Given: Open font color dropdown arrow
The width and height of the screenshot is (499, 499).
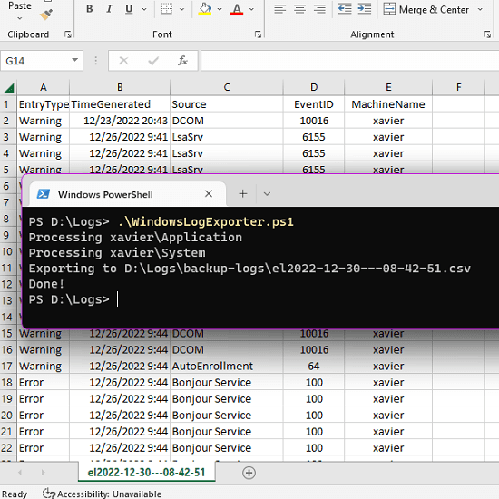Looking at the screenshot, I should coord(251,9).
